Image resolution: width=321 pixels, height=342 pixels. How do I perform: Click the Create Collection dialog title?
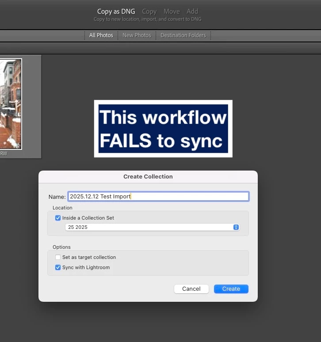pyautogui.click(x=148, y=176)
